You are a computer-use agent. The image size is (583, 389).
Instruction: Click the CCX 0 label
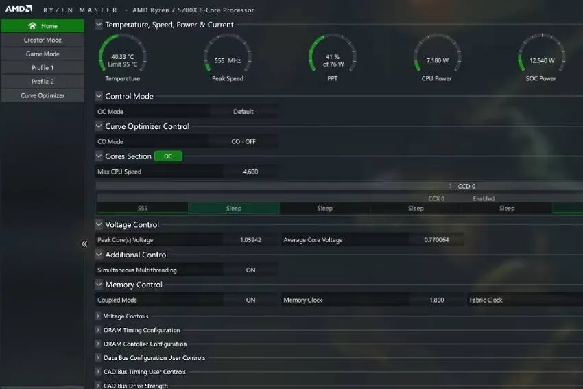pos(436,198)
